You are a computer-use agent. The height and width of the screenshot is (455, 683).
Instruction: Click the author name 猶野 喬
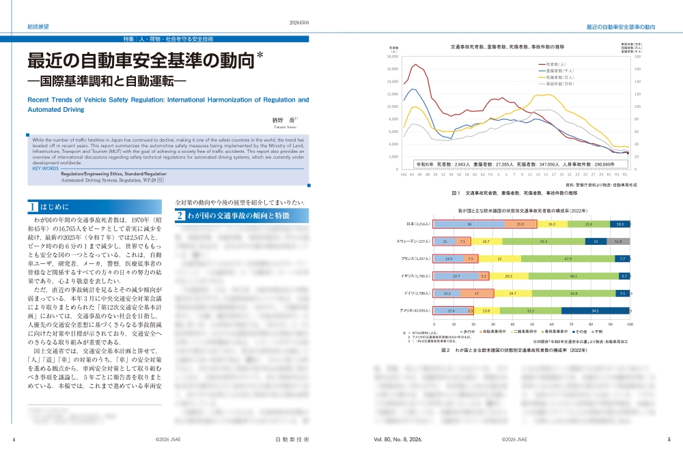[283, 121]
